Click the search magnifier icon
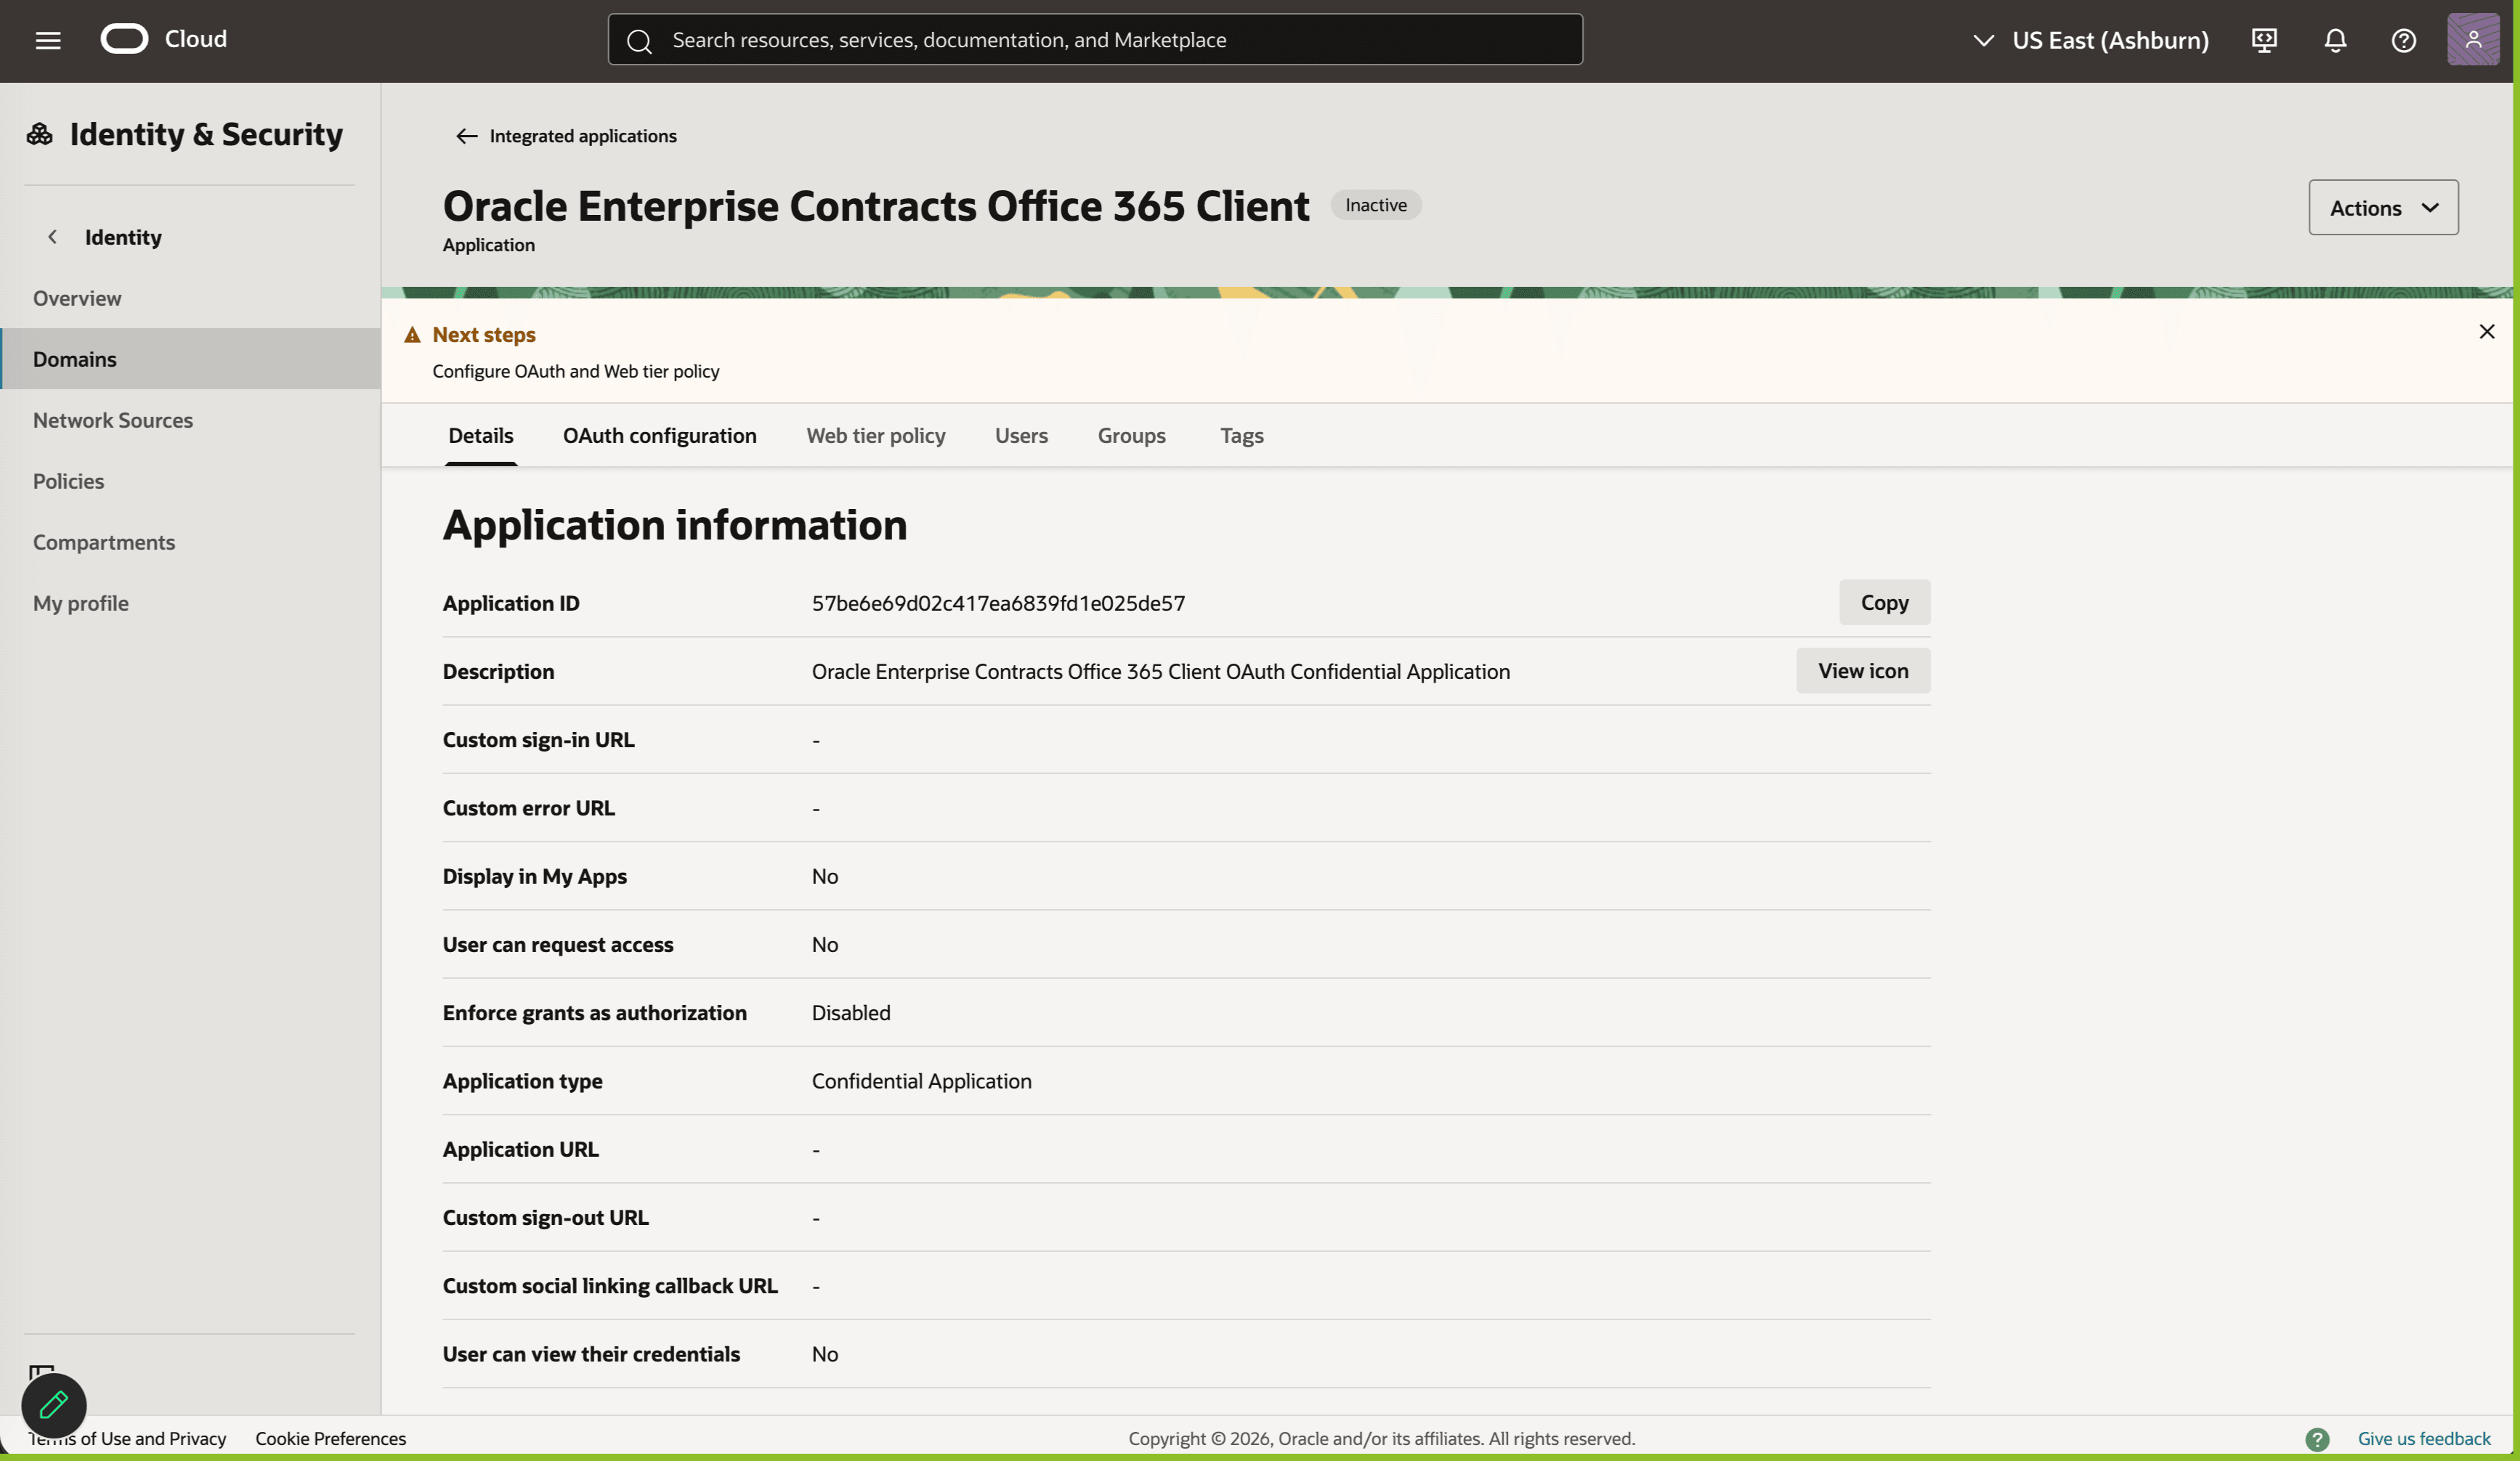The width and height of the screenshot is (2520, 1461). pyautogui.click(x=639, y=40)
